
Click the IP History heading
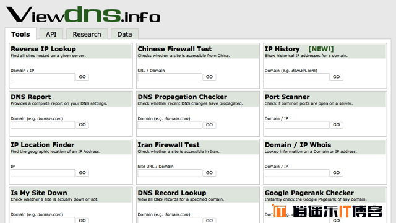click(282, 49)
